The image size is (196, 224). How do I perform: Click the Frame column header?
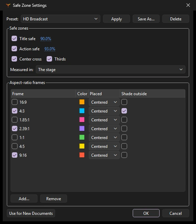[x=43, y=94]
